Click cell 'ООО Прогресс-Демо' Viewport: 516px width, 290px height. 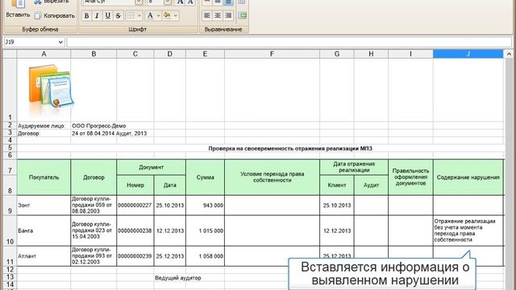[x=98, y=126]
